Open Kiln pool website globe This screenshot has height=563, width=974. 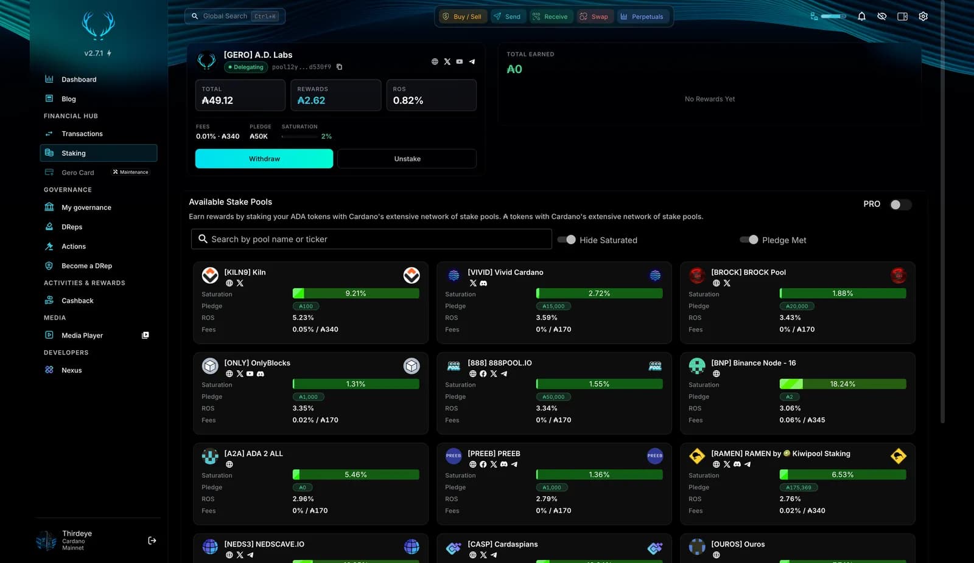pos(229,283)
